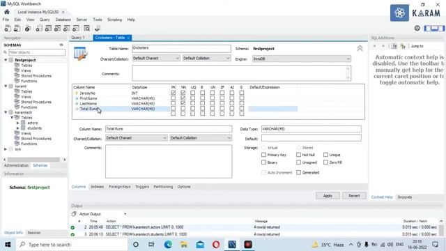Expand the sys schema node

6,149
